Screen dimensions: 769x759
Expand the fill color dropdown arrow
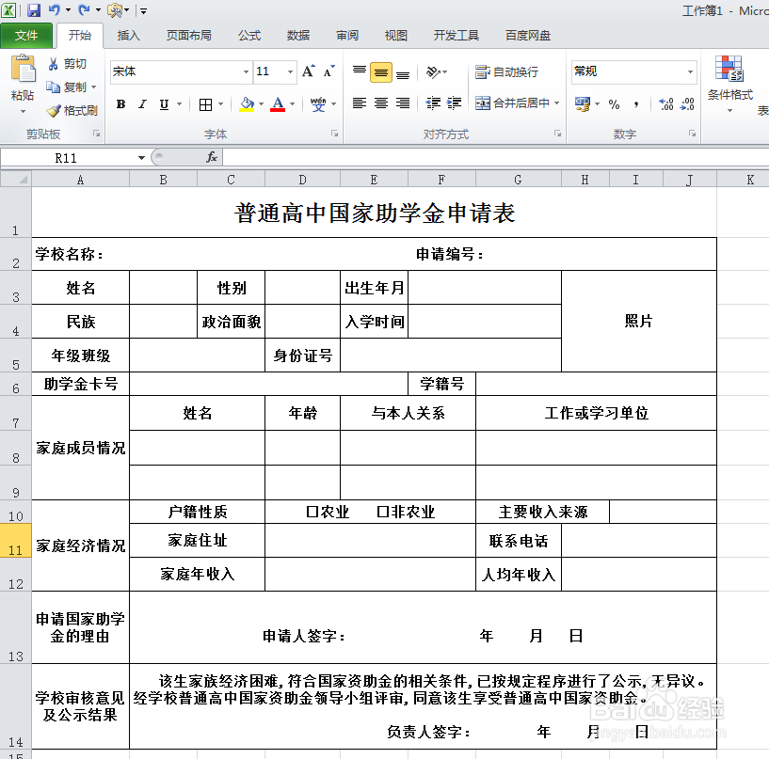tap(261, 103)
